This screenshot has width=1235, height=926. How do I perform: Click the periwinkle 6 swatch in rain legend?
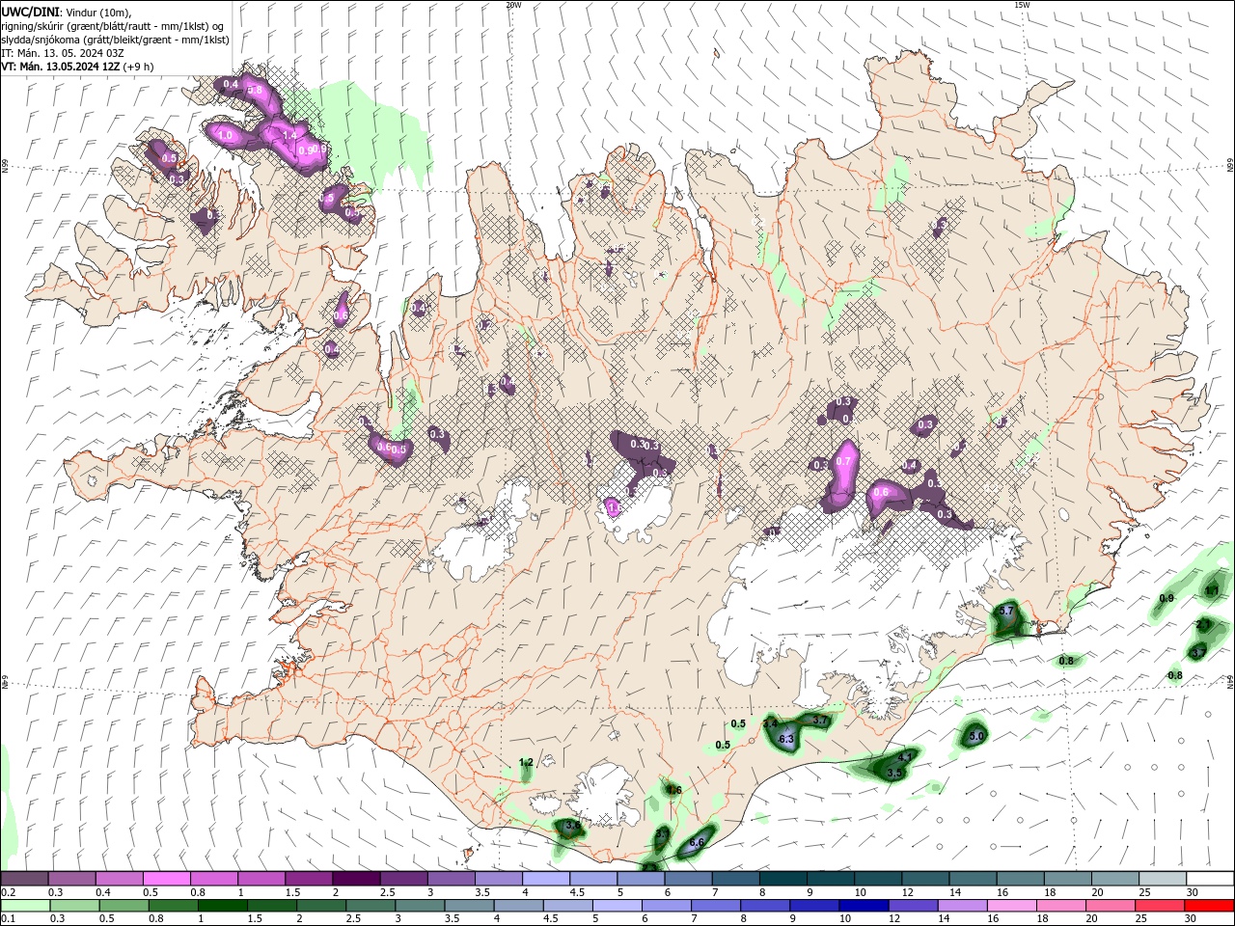click(x=667, y=906)
